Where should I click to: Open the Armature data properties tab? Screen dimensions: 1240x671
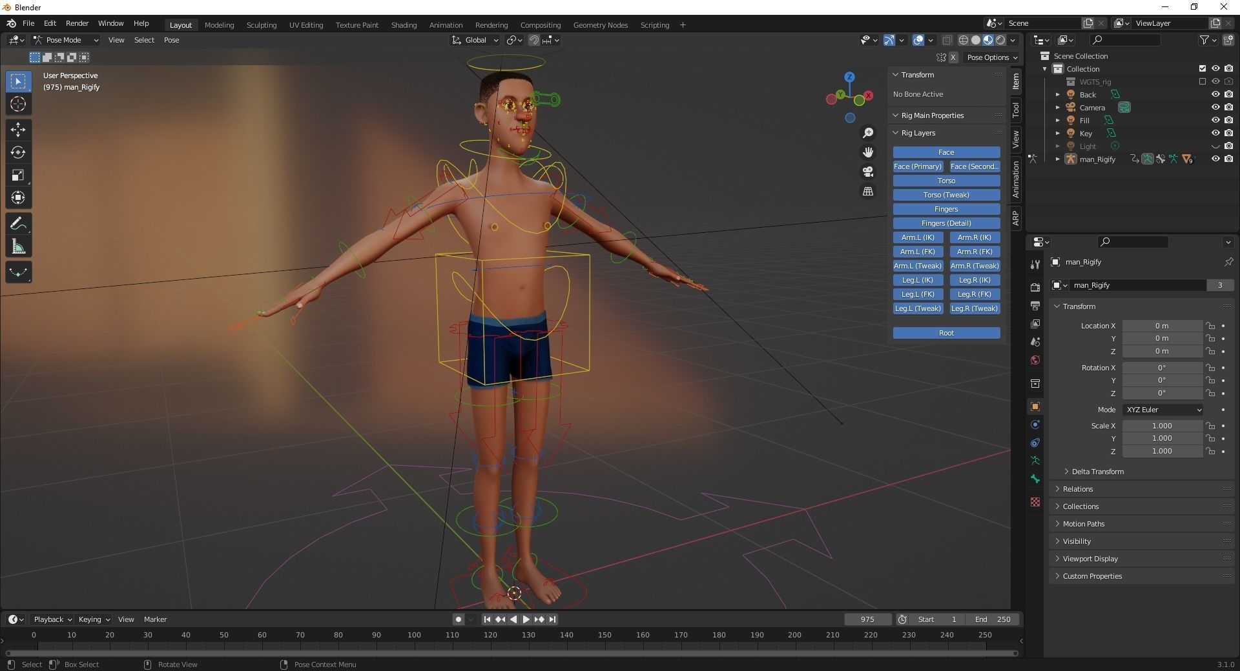tap(1035, 461)
